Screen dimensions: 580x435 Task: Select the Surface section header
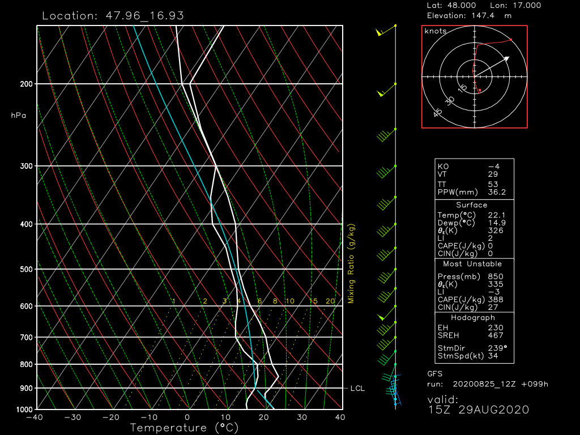[x=471, y=205]
